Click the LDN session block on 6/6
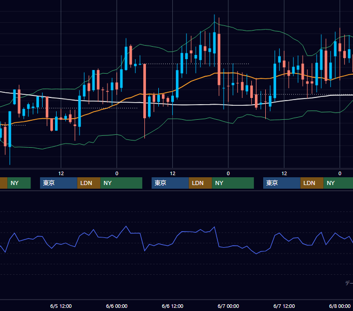This screenshot has height=311, width=353. coord(200,183)
